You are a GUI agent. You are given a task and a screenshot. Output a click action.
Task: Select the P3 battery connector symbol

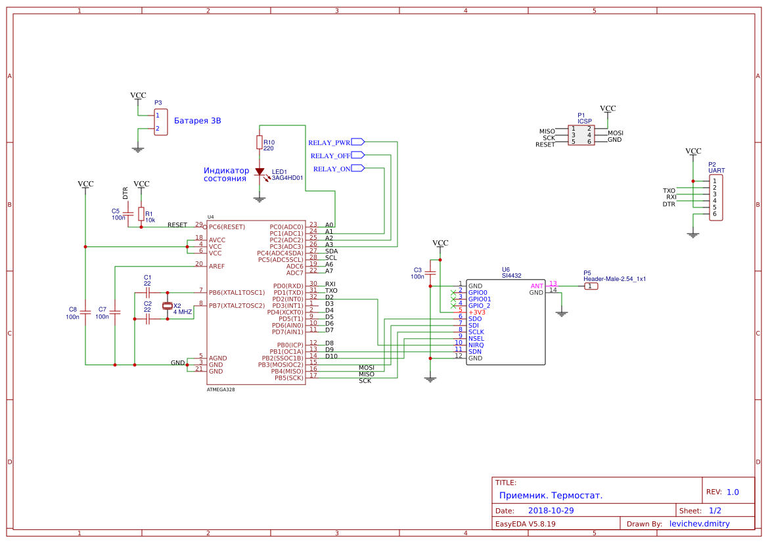click(161, 122)
